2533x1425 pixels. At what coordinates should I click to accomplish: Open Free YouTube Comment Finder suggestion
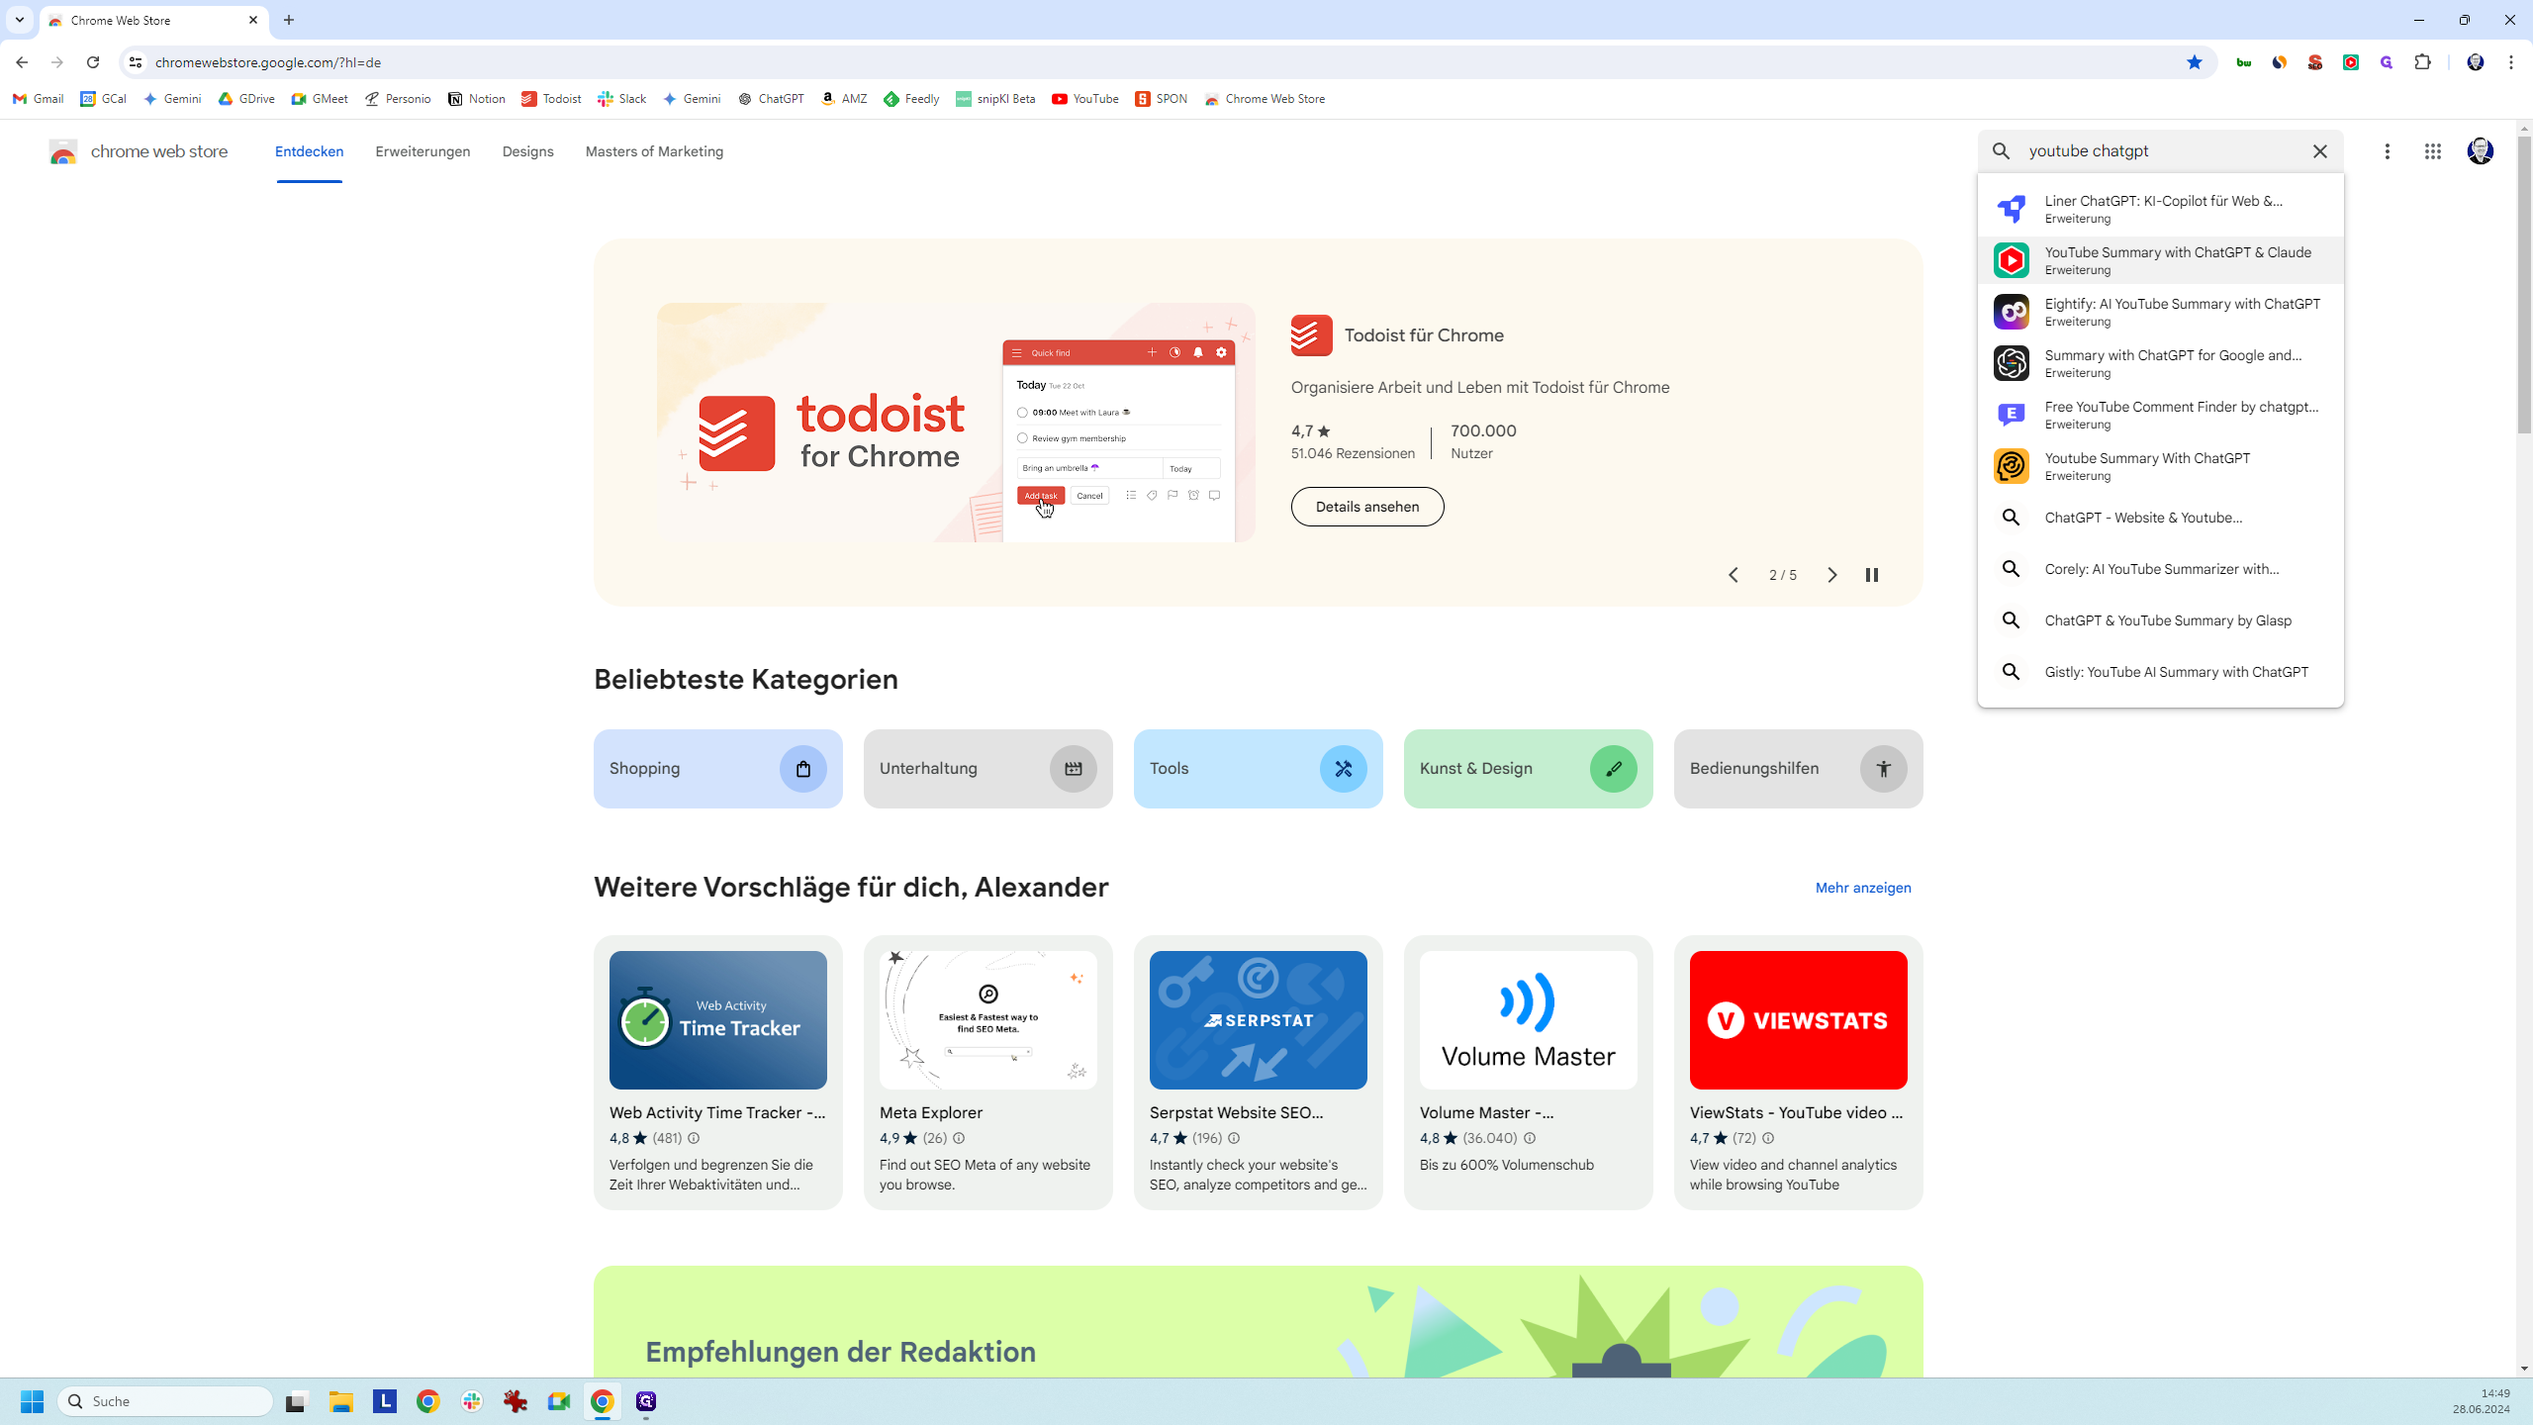2160,415
